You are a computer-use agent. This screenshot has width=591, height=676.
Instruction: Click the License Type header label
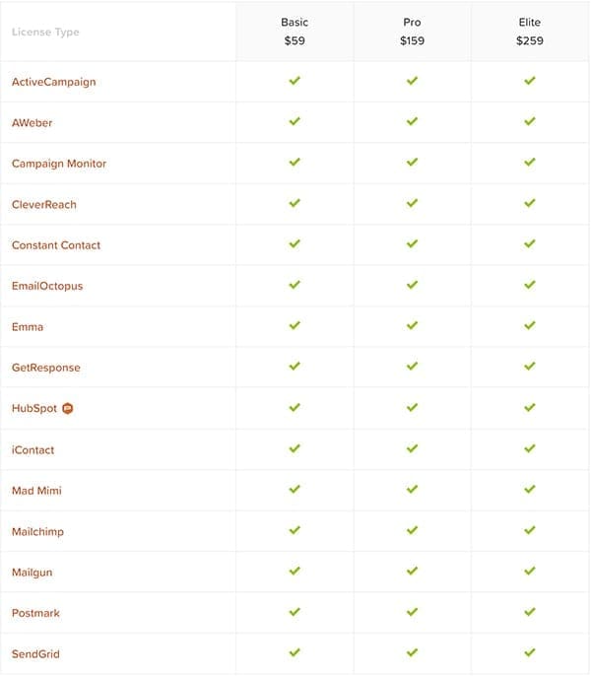[x=45, y=32]
